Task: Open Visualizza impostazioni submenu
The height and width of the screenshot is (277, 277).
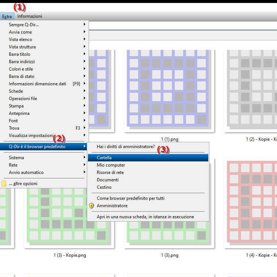Action: 44,136
